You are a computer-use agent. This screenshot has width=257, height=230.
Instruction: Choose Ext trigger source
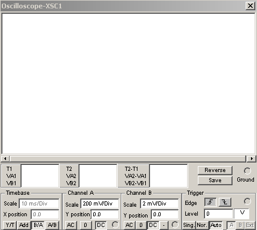click(250, 225)
